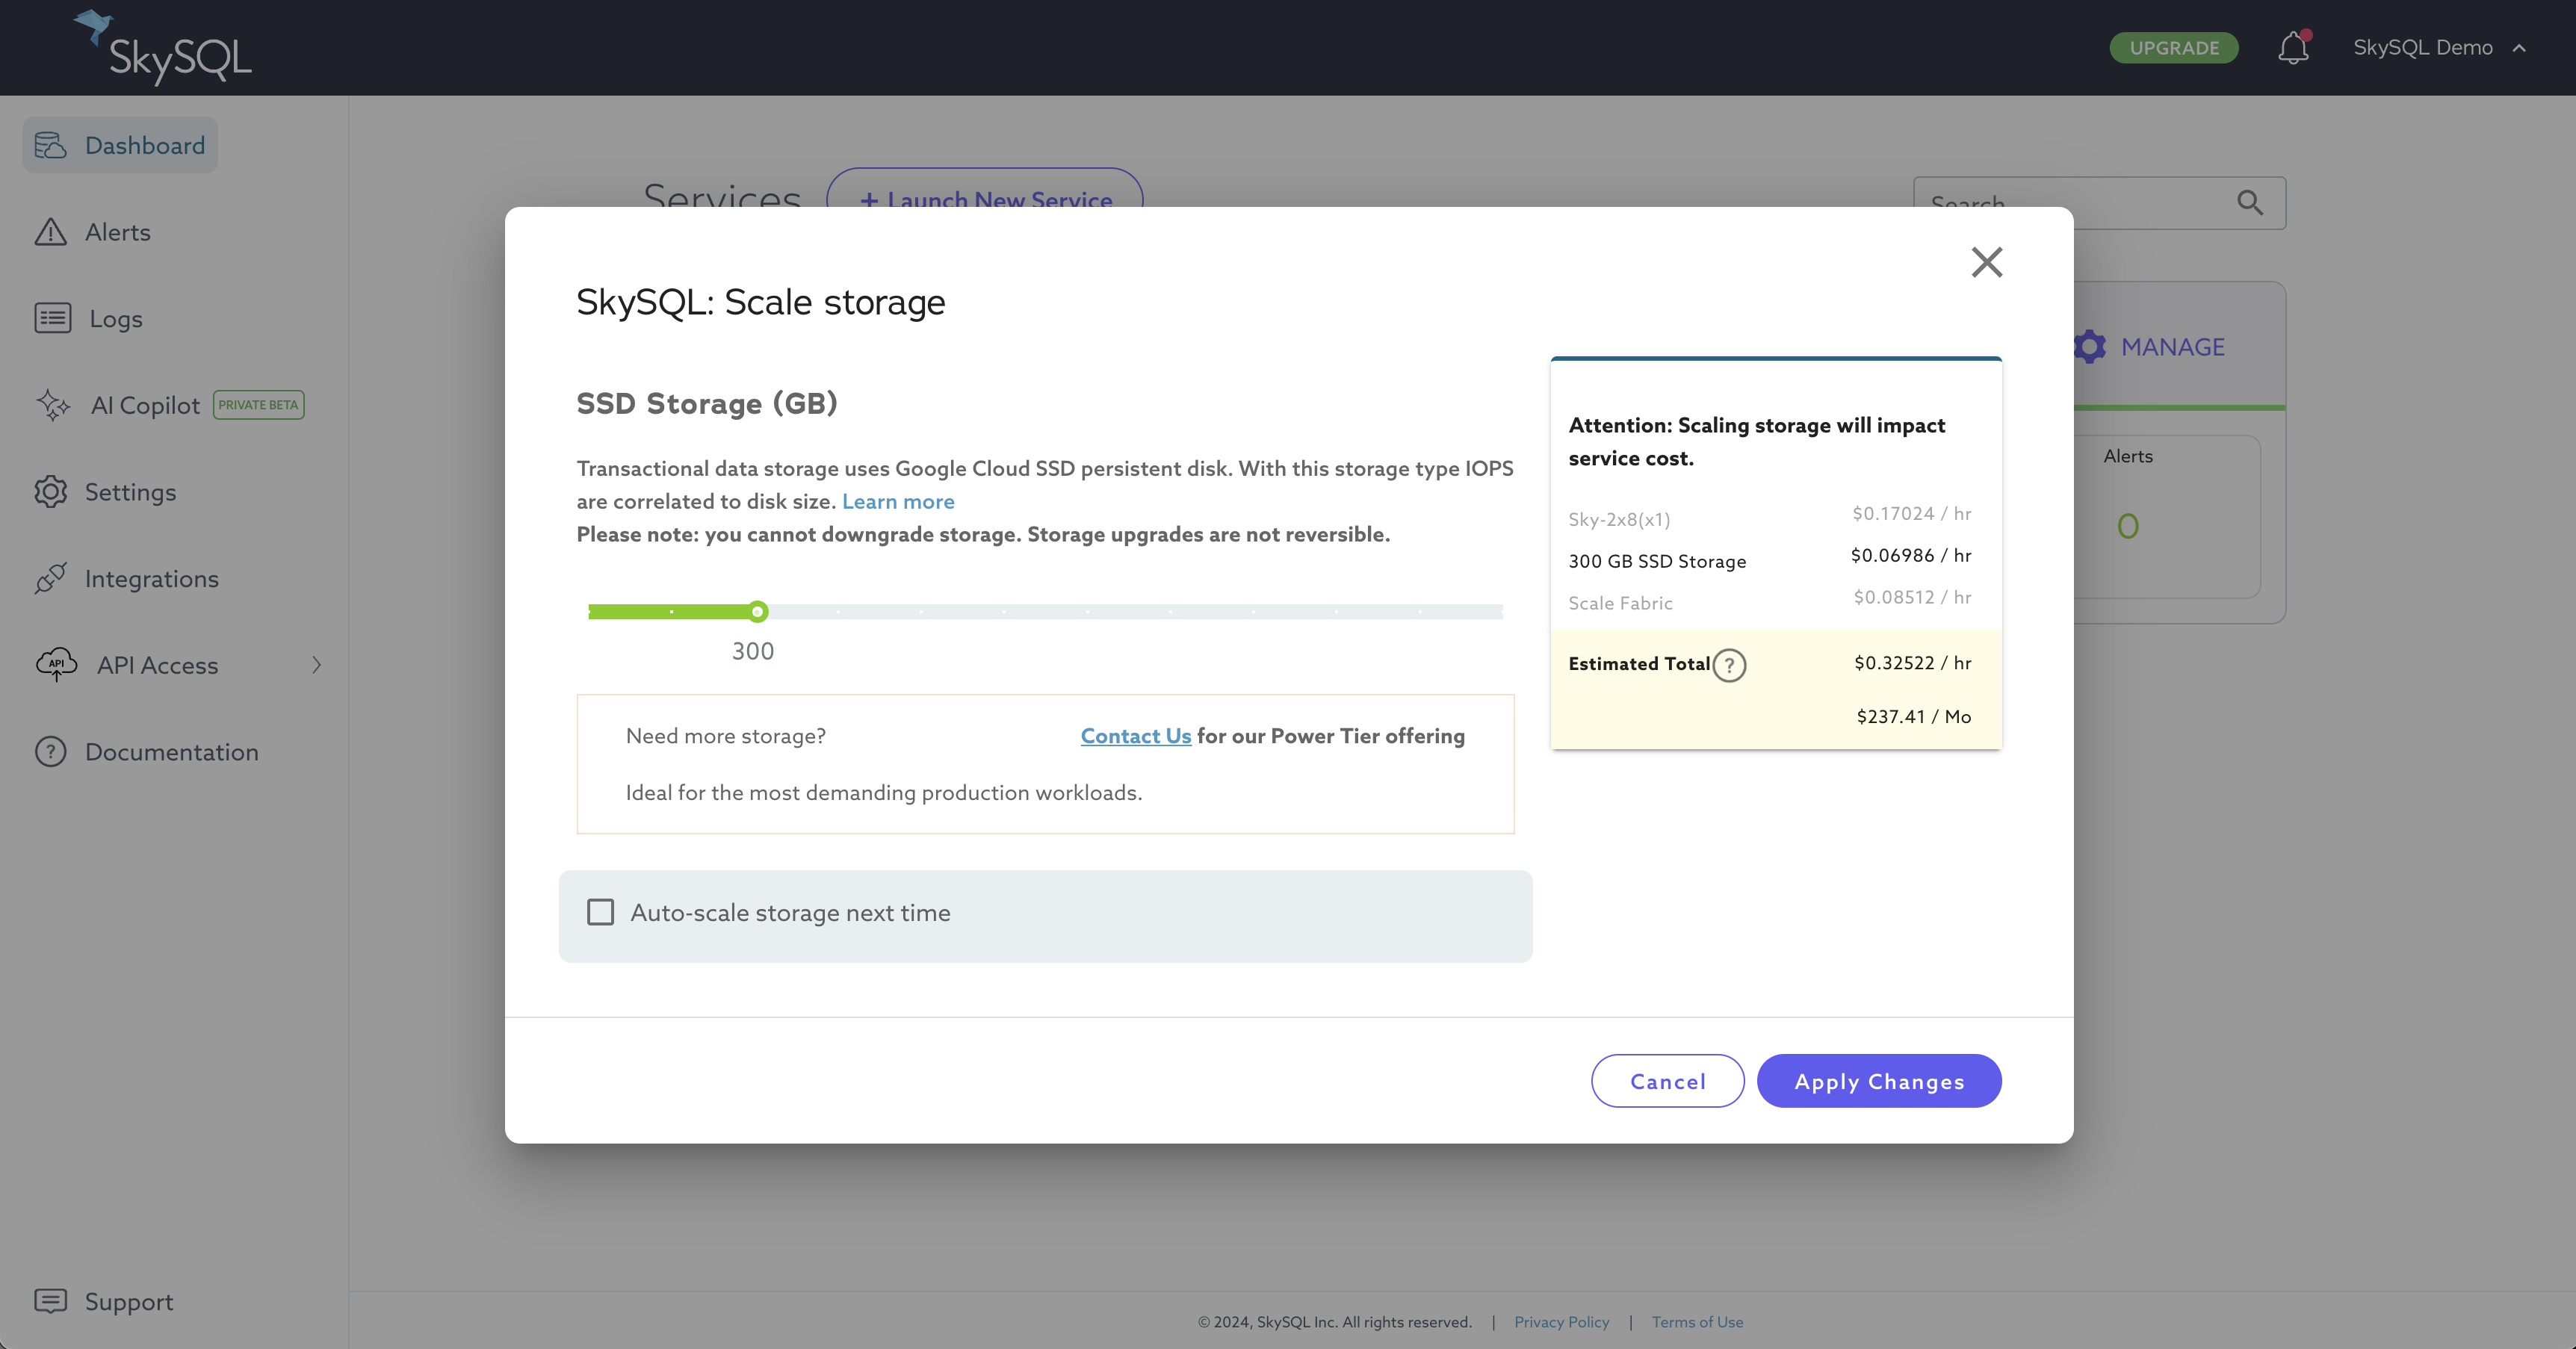Select the Alerts warning icon in sidebar
This screenshot has width=2576, height=1349.
52,231
